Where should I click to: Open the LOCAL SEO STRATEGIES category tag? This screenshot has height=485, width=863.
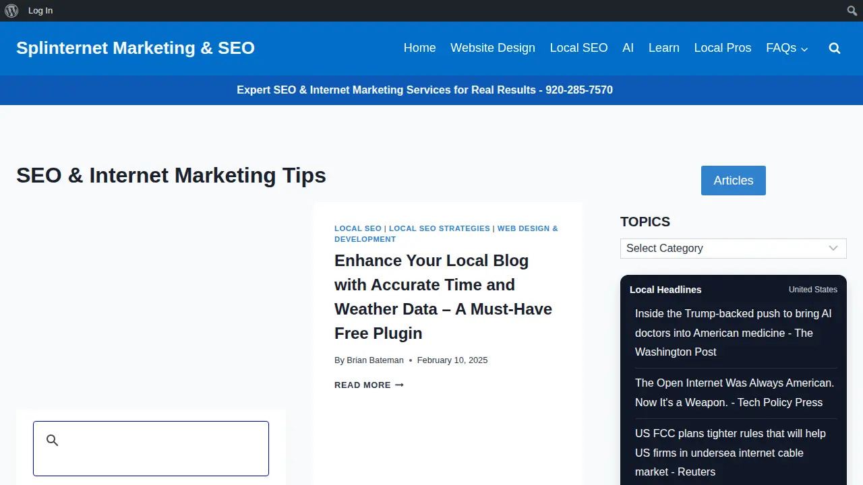[x=440, y=228]
